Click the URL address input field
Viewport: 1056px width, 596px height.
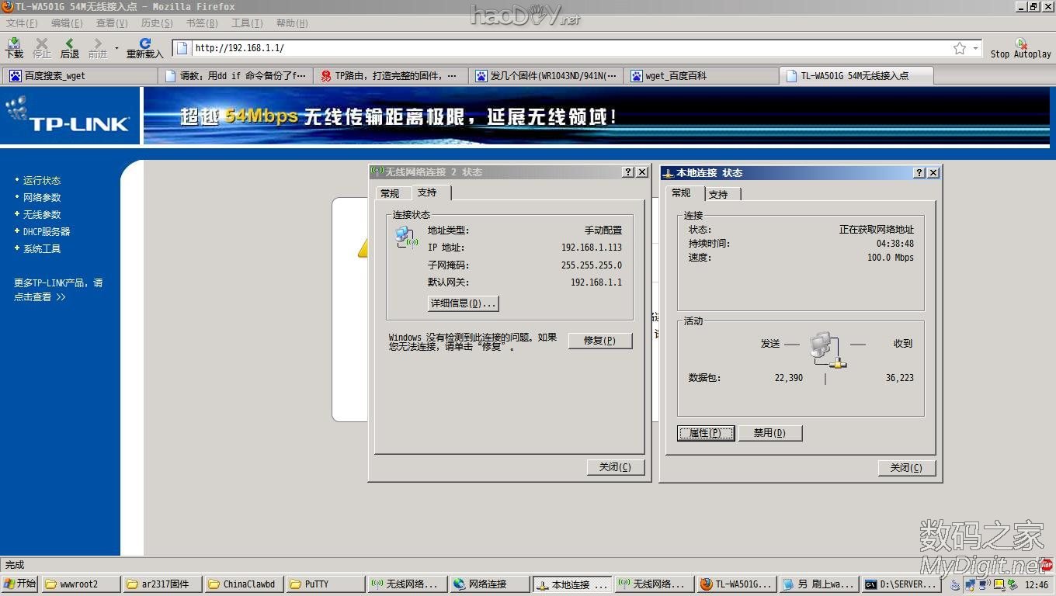click(567, 48)
